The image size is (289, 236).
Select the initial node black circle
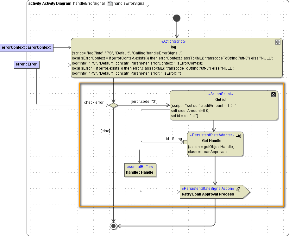(x=176, y=18)
